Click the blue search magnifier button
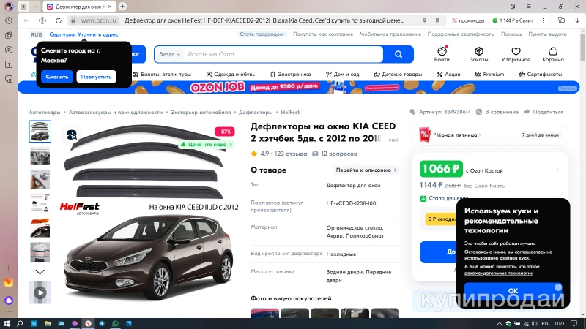 click(x=398, y=54)
